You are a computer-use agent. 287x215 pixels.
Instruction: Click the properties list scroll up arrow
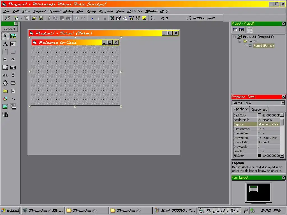click(x=282, y=115)
